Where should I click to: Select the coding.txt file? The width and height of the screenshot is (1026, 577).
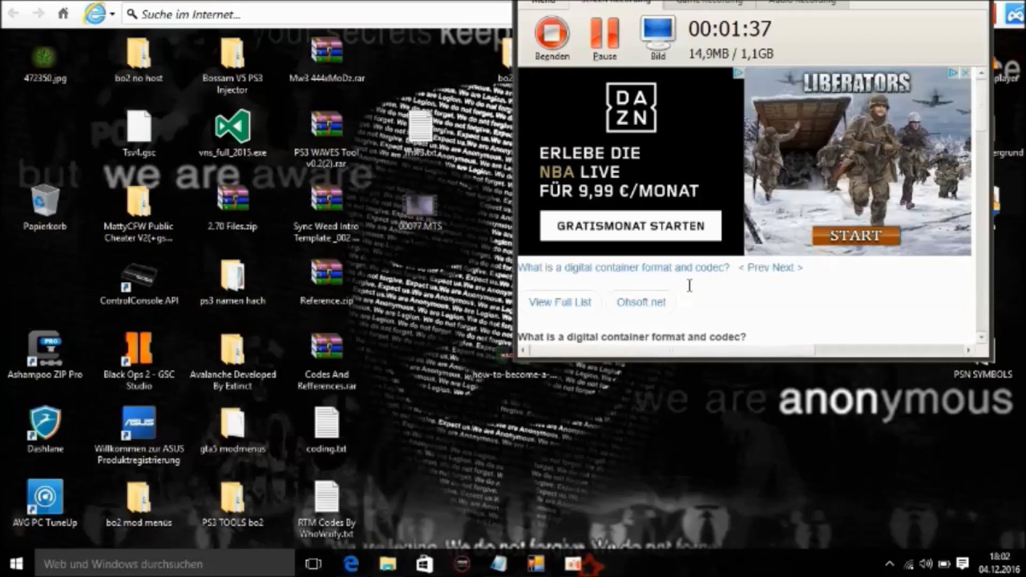coord(326,430)
